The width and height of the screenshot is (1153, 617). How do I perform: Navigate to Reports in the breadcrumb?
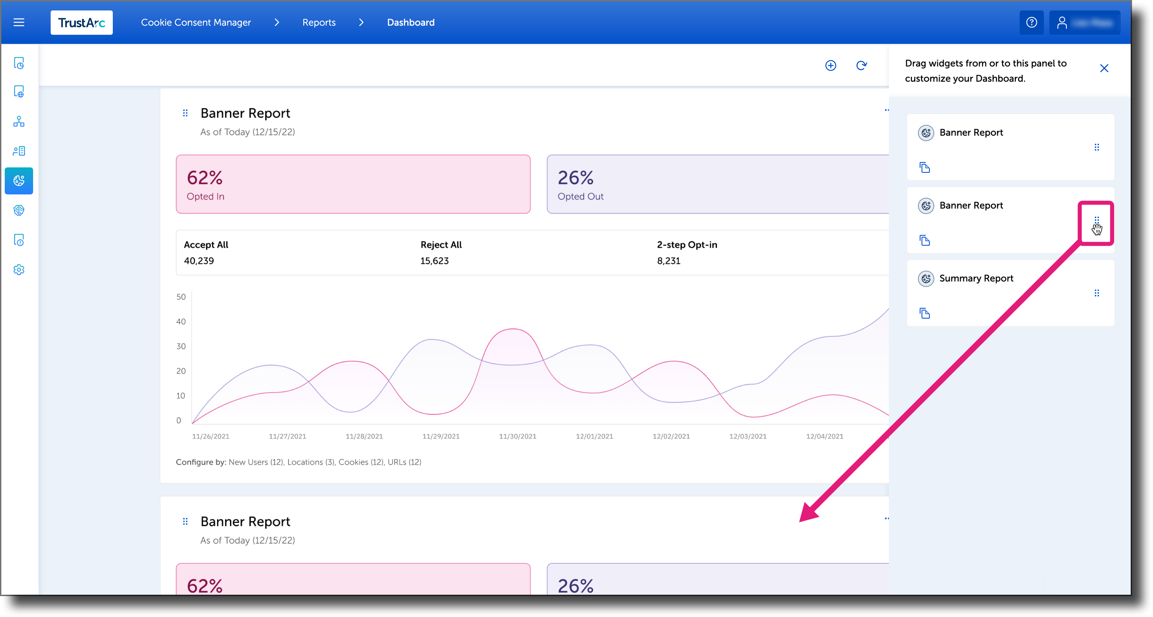point(319,22)
